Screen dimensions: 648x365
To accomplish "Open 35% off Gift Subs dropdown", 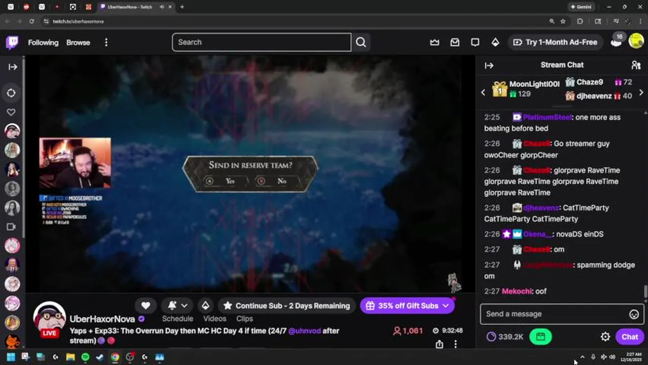I will [x=407, y=306].
